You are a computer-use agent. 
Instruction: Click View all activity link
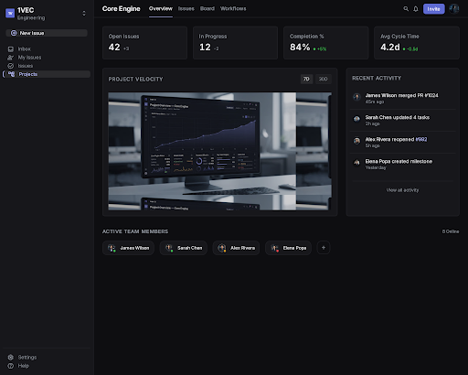pos(402,190)
